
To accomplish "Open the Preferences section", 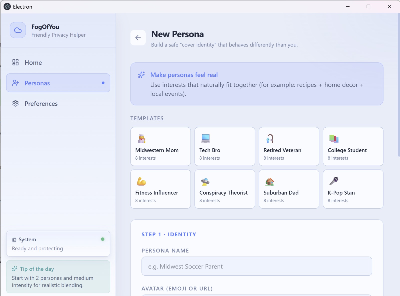I will coord(58,103).
